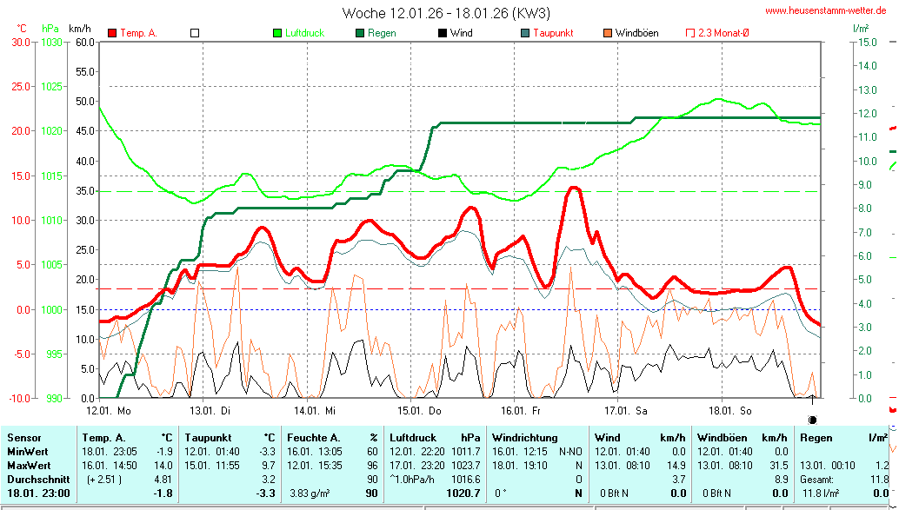Click the light green Luftdruck legend swatch

tap(277, 33)
